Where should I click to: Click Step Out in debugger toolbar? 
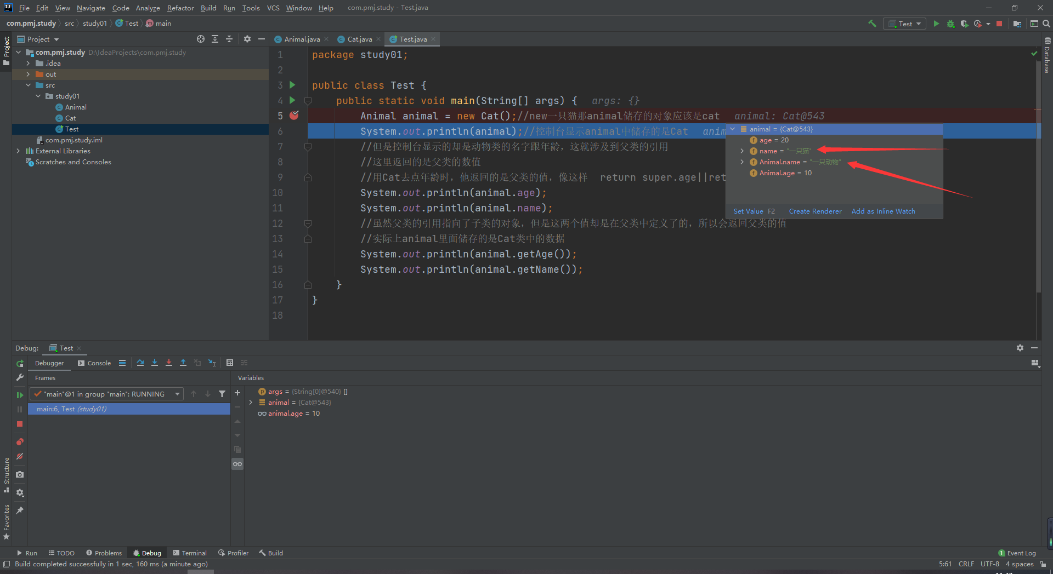point(183,363)
